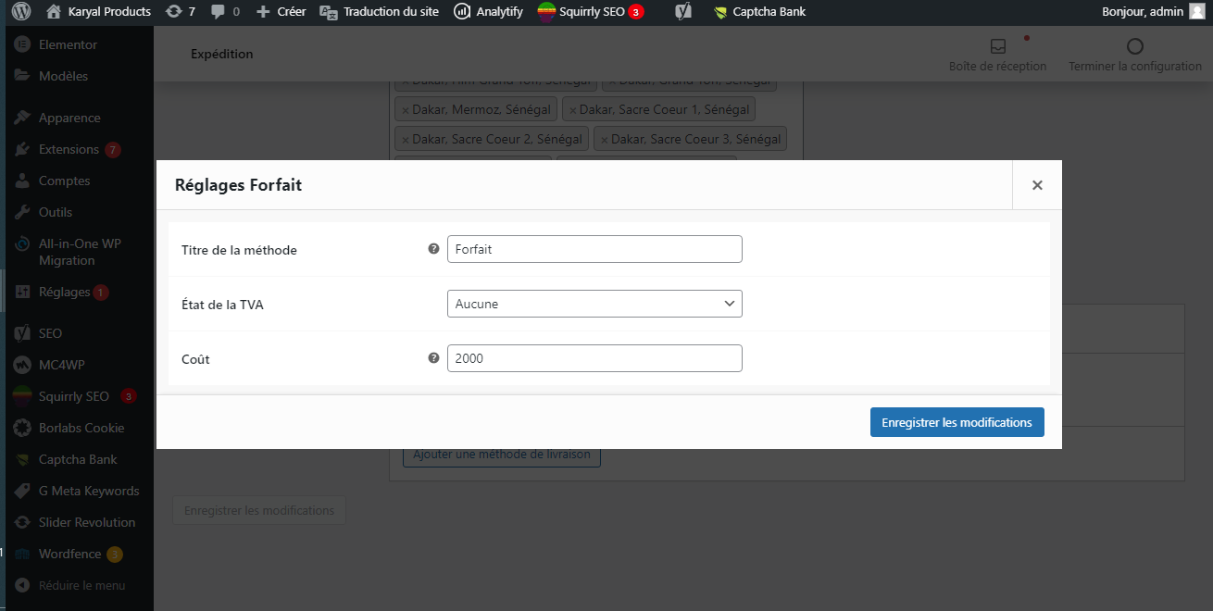Open the Bonjour, admin account menu
The image size is (1213, 611).
pos(1154,12)
